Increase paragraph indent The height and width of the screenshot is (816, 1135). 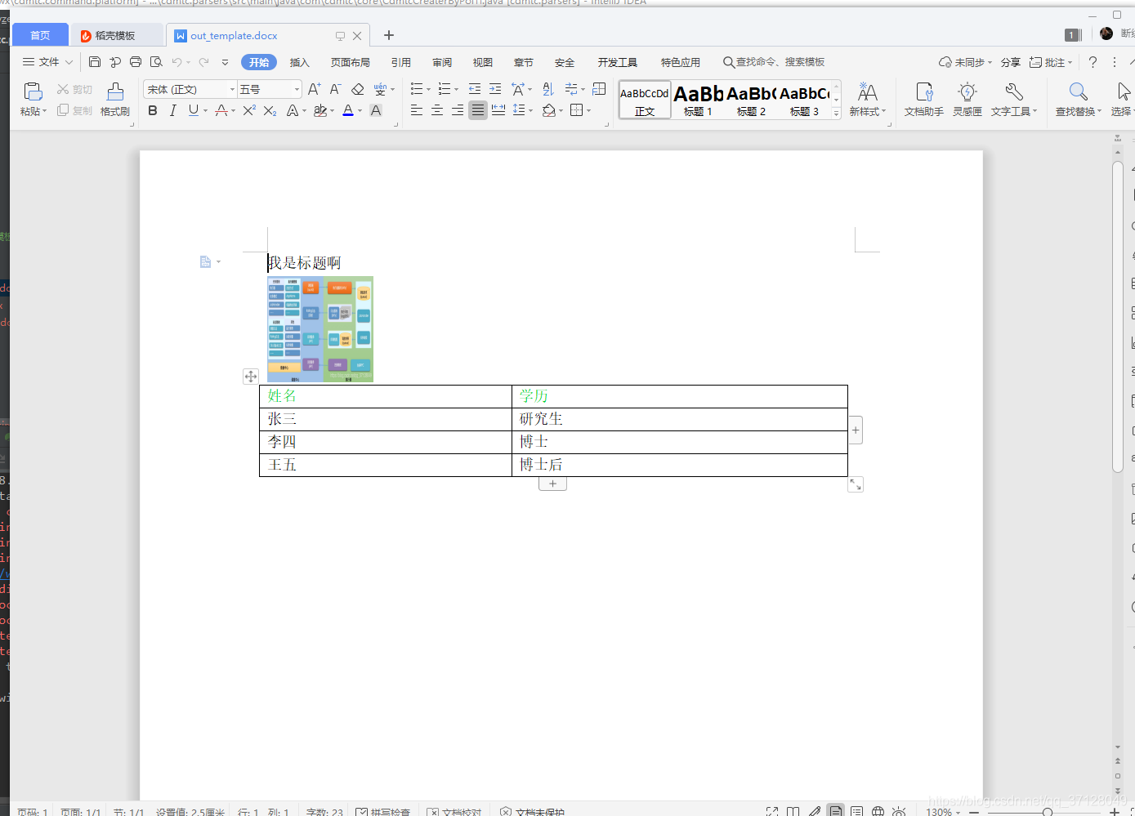click(495, 89)
